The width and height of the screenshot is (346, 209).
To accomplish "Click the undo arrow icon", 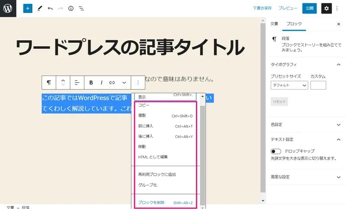I will pyautogui.click(x=50, y=8).
